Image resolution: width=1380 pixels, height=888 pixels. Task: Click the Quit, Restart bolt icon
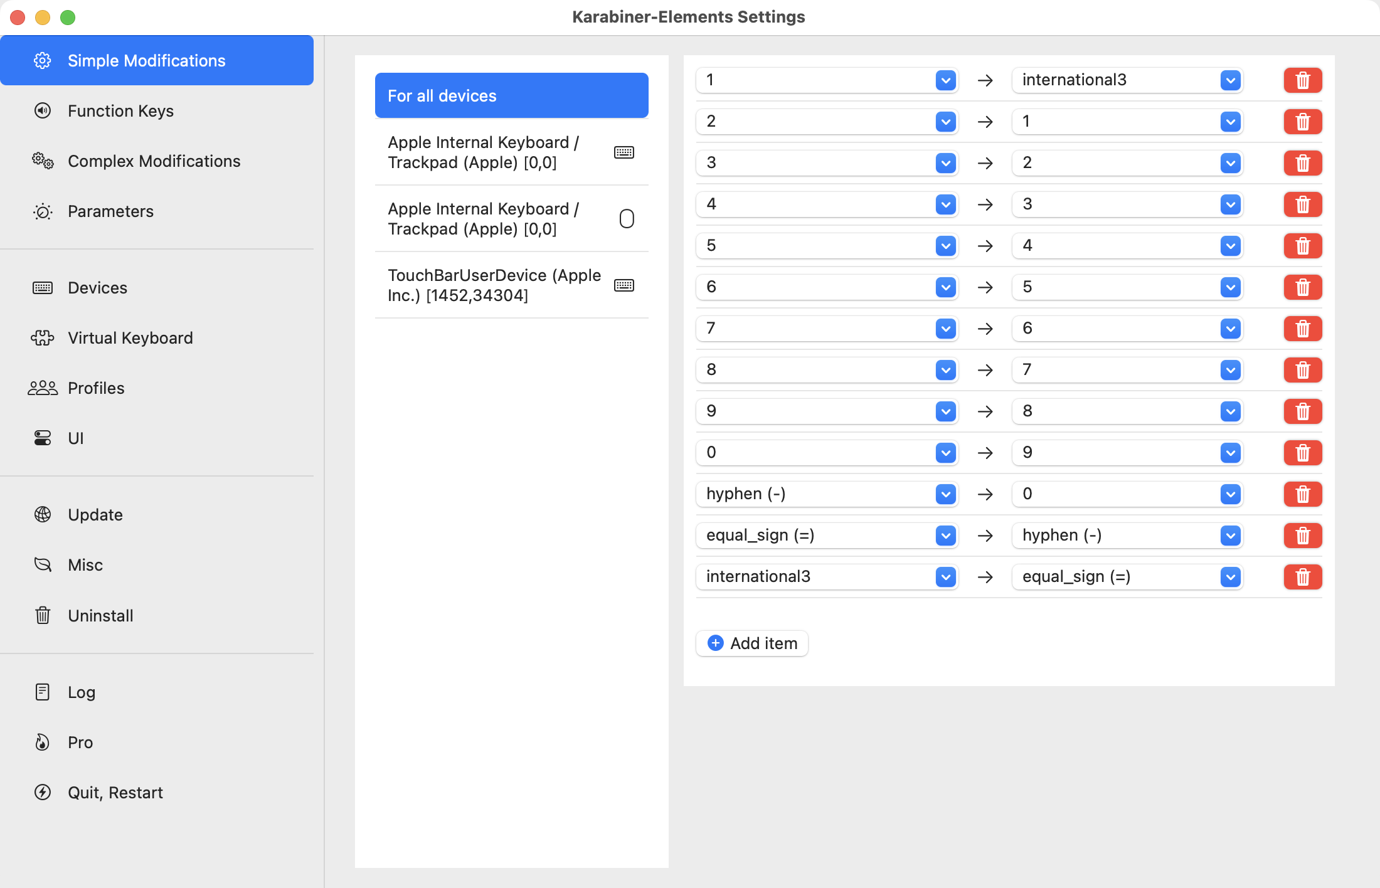coord(43,793)
